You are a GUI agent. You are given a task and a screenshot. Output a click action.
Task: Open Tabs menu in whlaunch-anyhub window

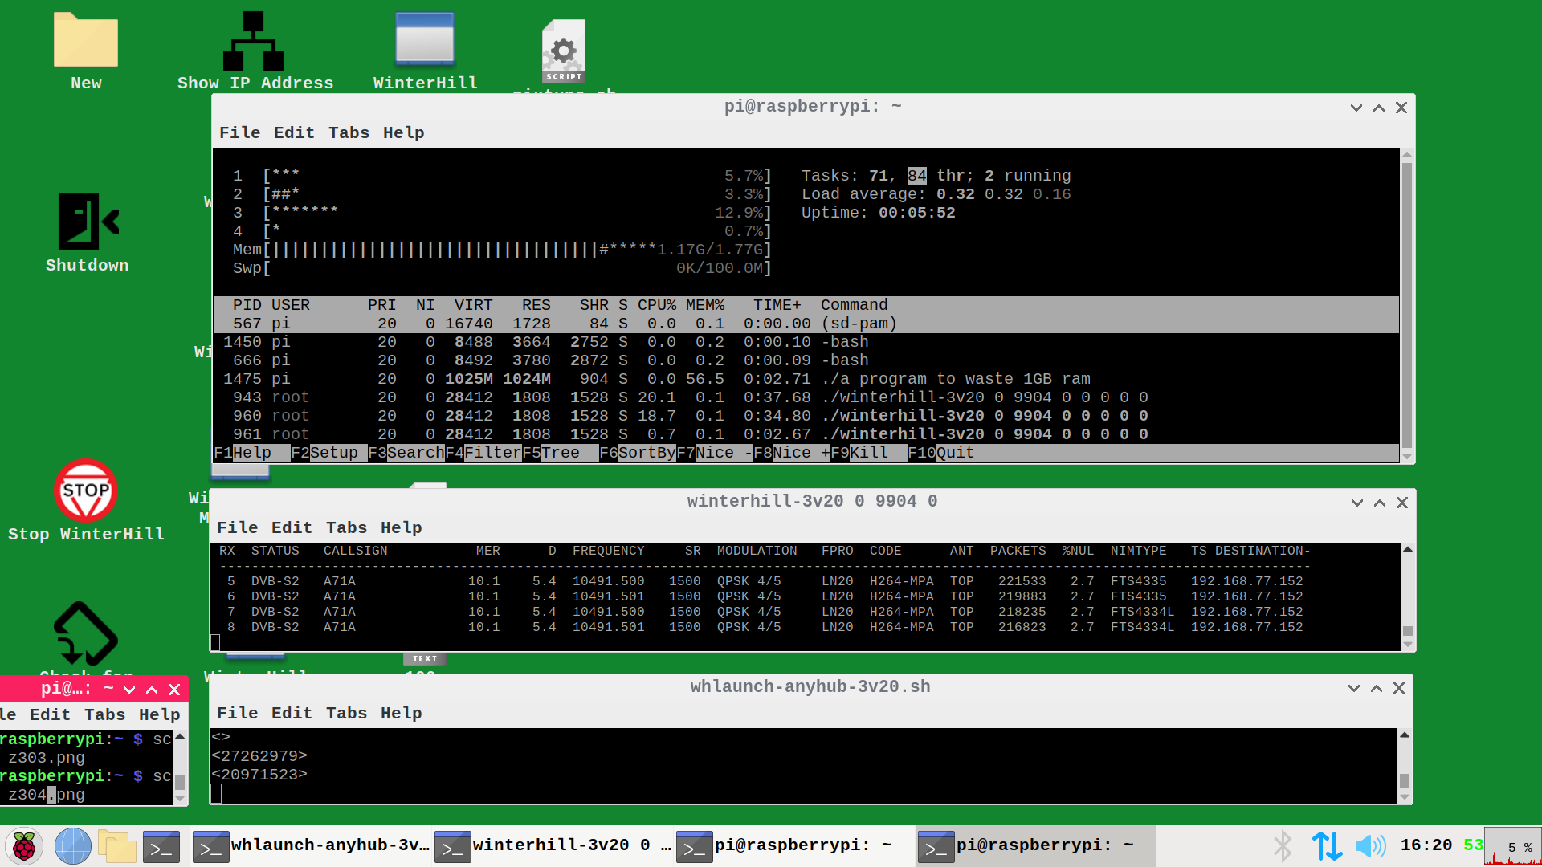346,714
